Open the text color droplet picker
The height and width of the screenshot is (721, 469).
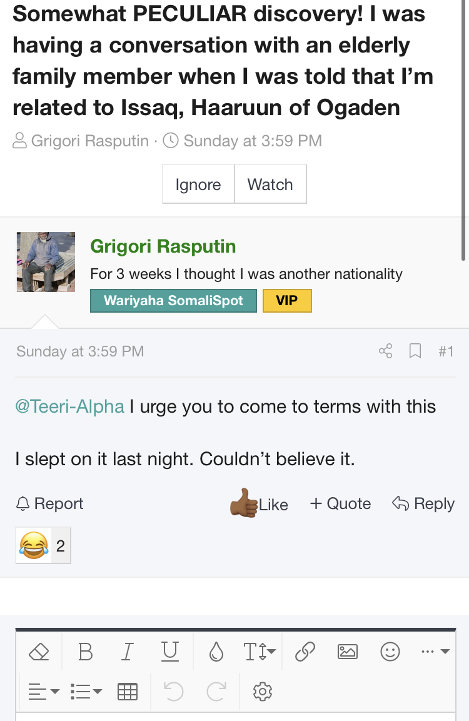click(x=216, y=651)
